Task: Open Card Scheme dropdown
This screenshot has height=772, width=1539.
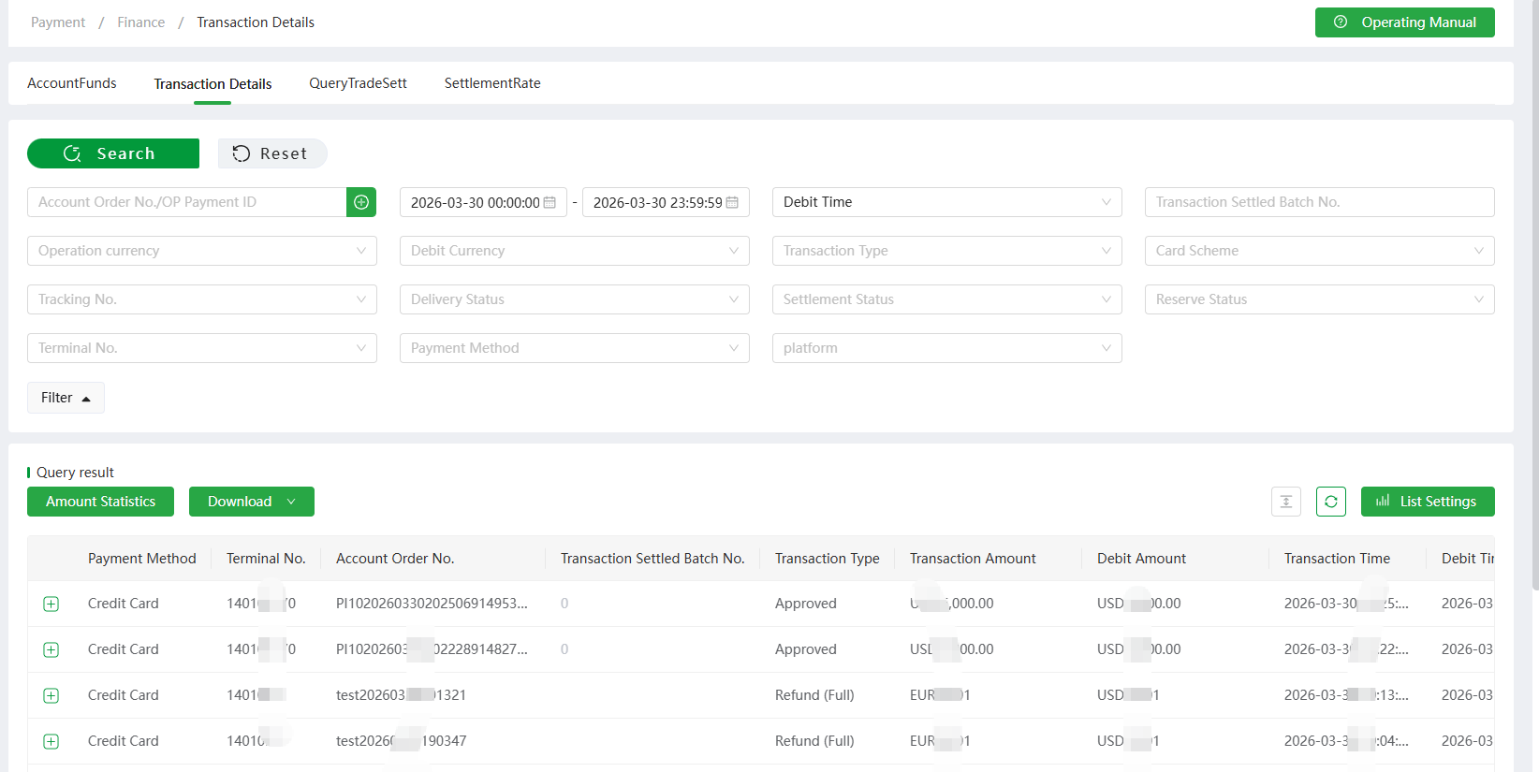Action: (1320, 251)
